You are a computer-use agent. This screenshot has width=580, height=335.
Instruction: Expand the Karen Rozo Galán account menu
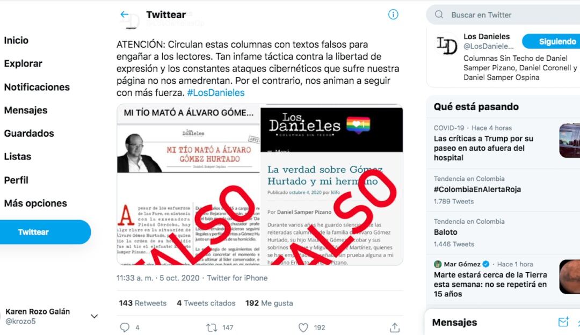95,316
